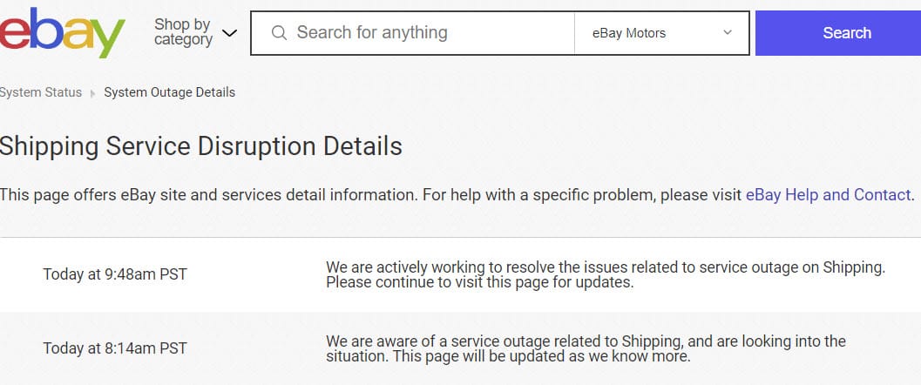This screenshot has width=921, height=385.
Task: Select the Today at 9:48am PST timestamp
Action: (115, 275)
